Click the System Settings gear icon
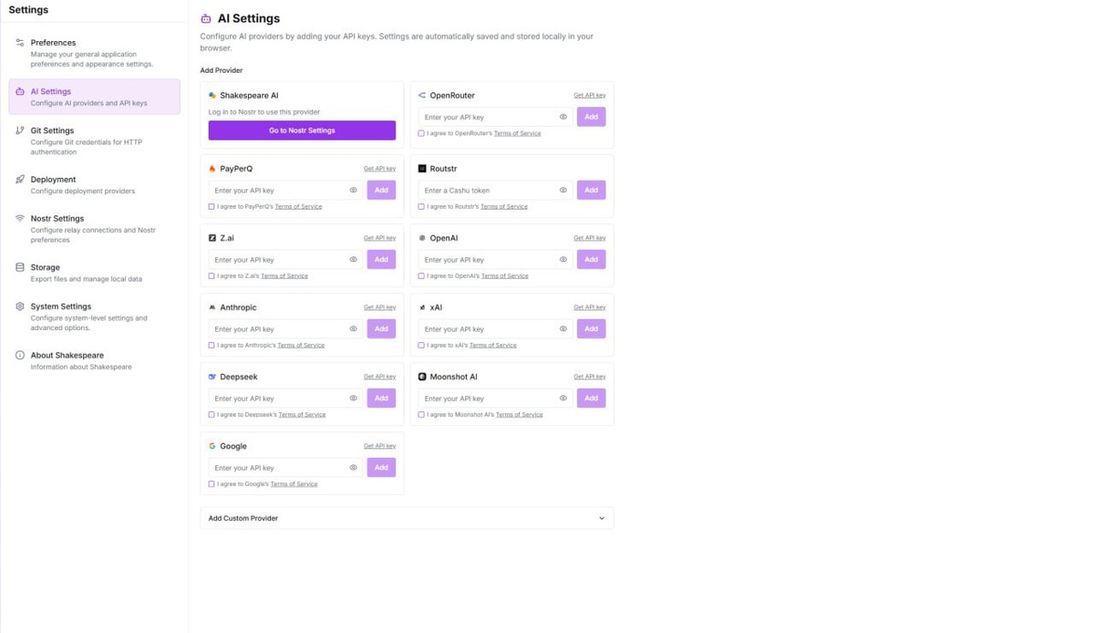Screen dimensions: 1094x633 click(20, 306)
